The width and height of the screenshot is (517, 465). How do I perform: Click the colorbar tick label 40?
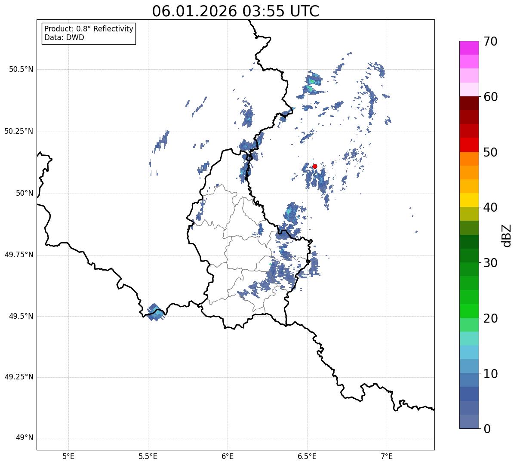point(490,207)
